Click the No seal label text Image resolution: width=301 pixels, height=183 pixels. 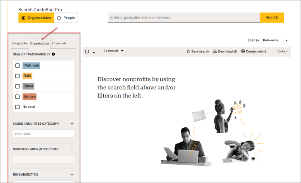click(x=29, y=107)
